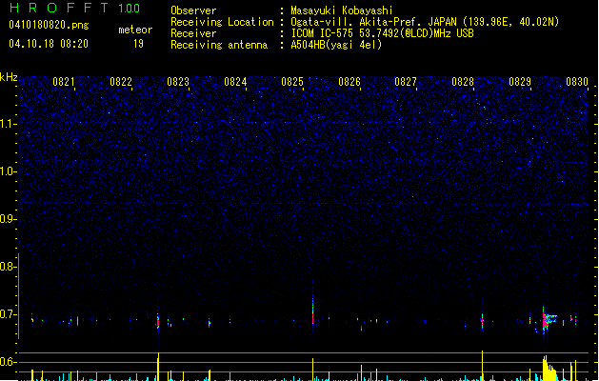This screenshot has height=381, width=599.
Task: Click the yellow intensity spike after 0825
Action: 313,370
